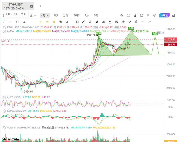Collapse the KDJ indicator panel

[4, 97]
